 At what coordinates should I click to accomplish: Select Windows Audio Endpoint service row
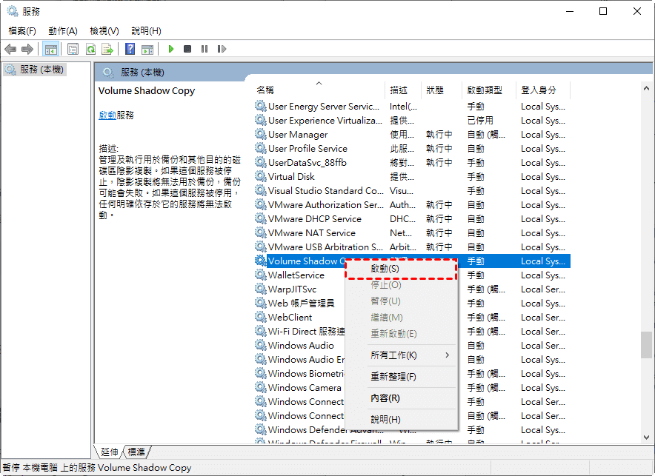pyautogui.click(x=300, y=359)
